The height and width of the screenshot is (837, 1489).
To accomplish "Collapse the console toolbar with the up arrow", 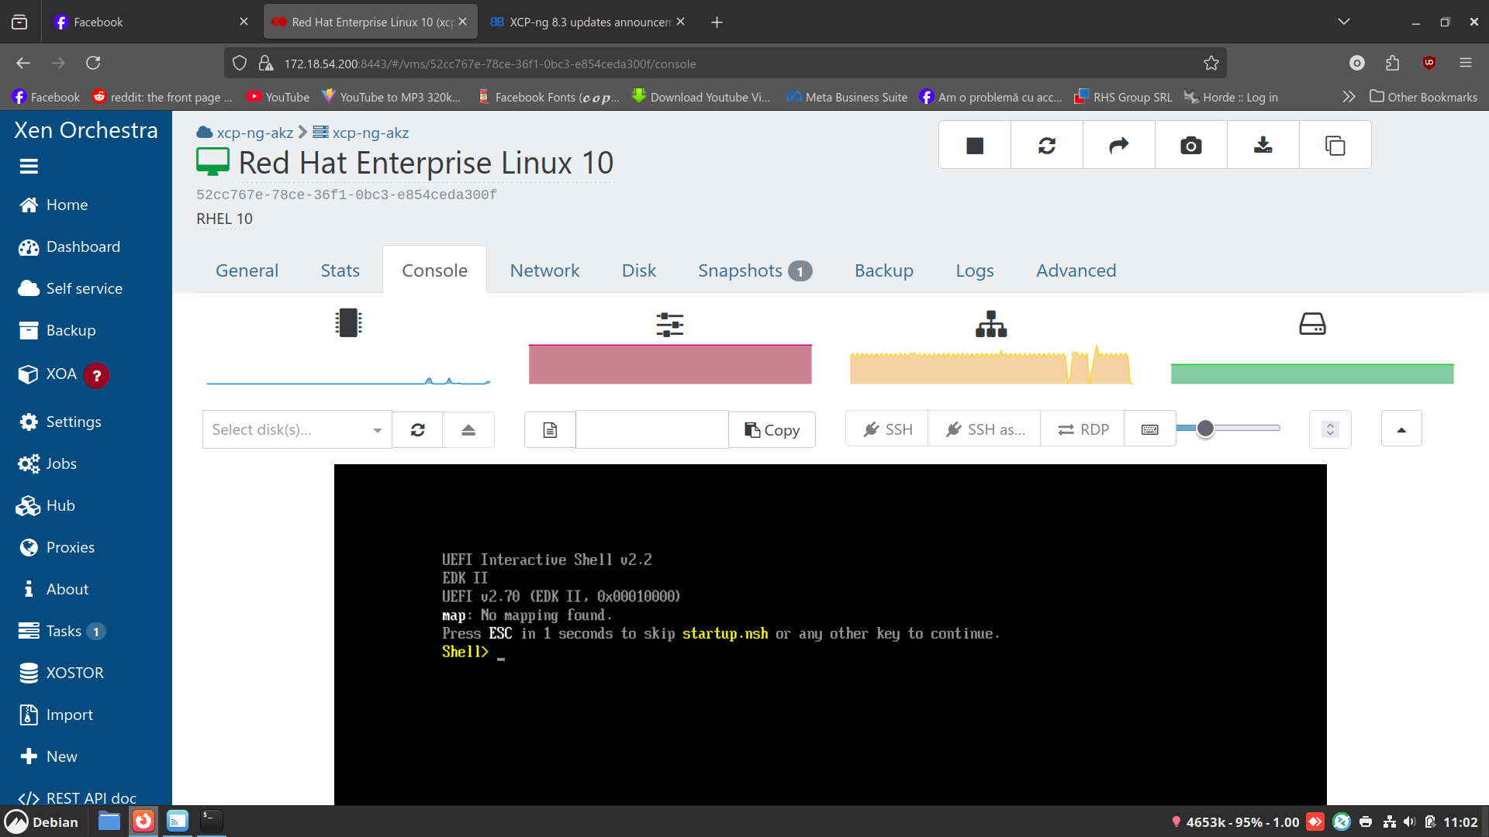I will (x=1401, y=429).
